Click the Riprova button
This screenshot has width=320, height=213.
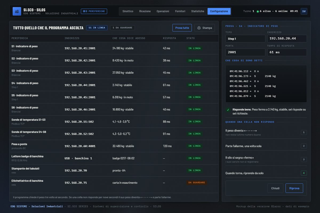tap(294, 188)
